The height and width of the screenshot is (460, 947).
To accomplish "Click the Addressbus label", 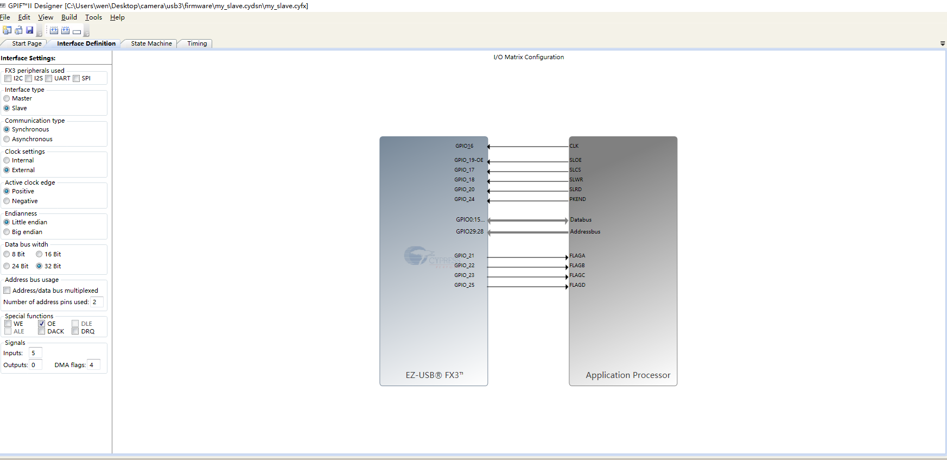I will pyautogui.click(x=585, y=232).
